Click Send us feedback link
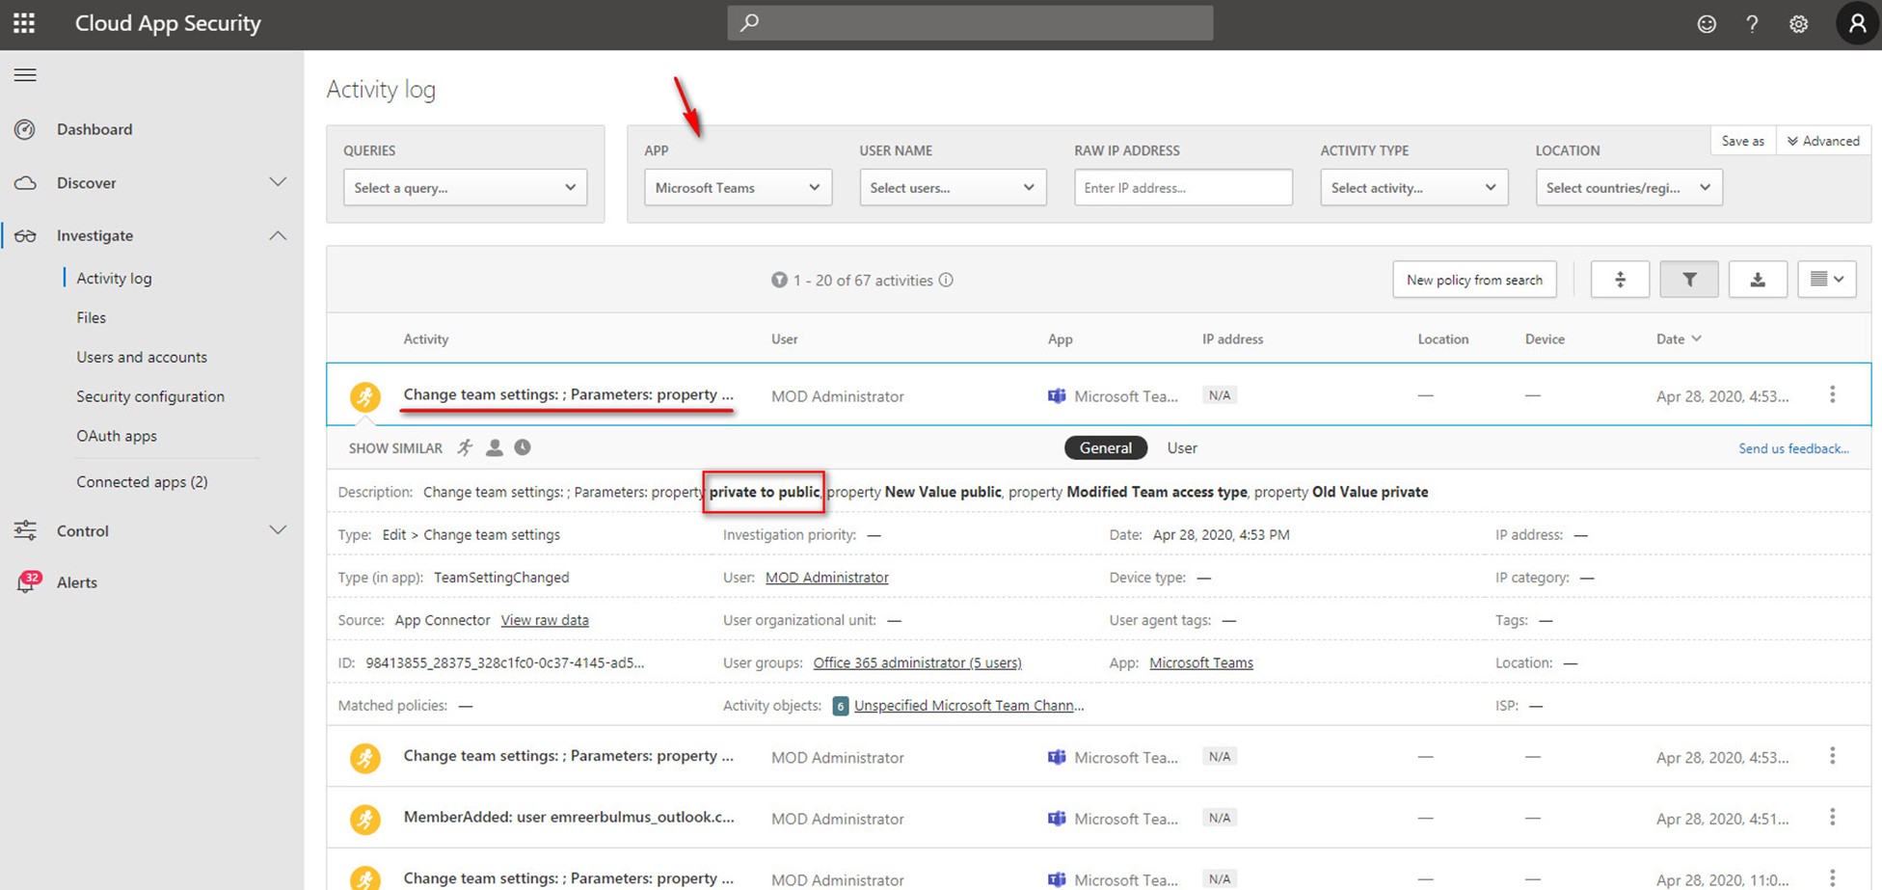Screen dimensions: 1882x890 tap(1793, 448)
